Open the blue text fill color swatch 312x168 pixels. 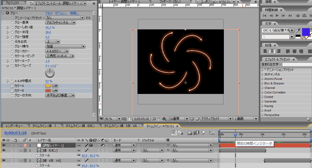(x=306, y=31)
